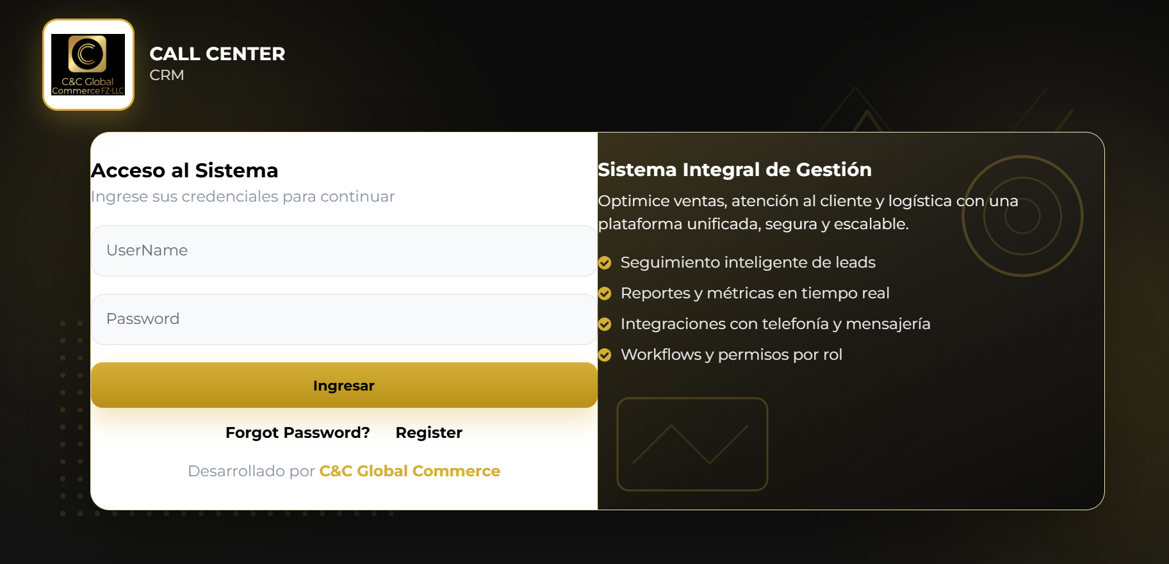Click the Reportes y métricas list entry

pyautogui.click(x=755, y=293)
